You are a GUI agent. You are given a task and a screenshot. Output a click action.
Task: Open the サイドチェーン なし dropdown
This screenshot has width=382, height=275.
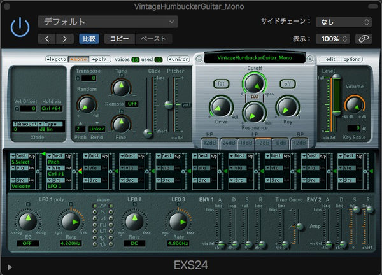coord(344,22)
